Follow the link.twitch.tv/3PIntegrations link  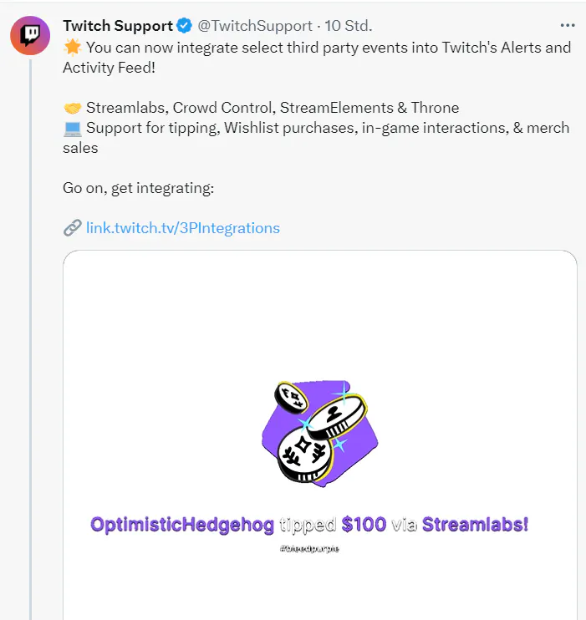point(183,228)
